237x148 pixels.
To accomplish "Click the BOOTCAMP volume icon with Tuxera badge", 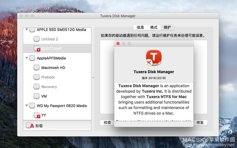I will tap(37, 49).
